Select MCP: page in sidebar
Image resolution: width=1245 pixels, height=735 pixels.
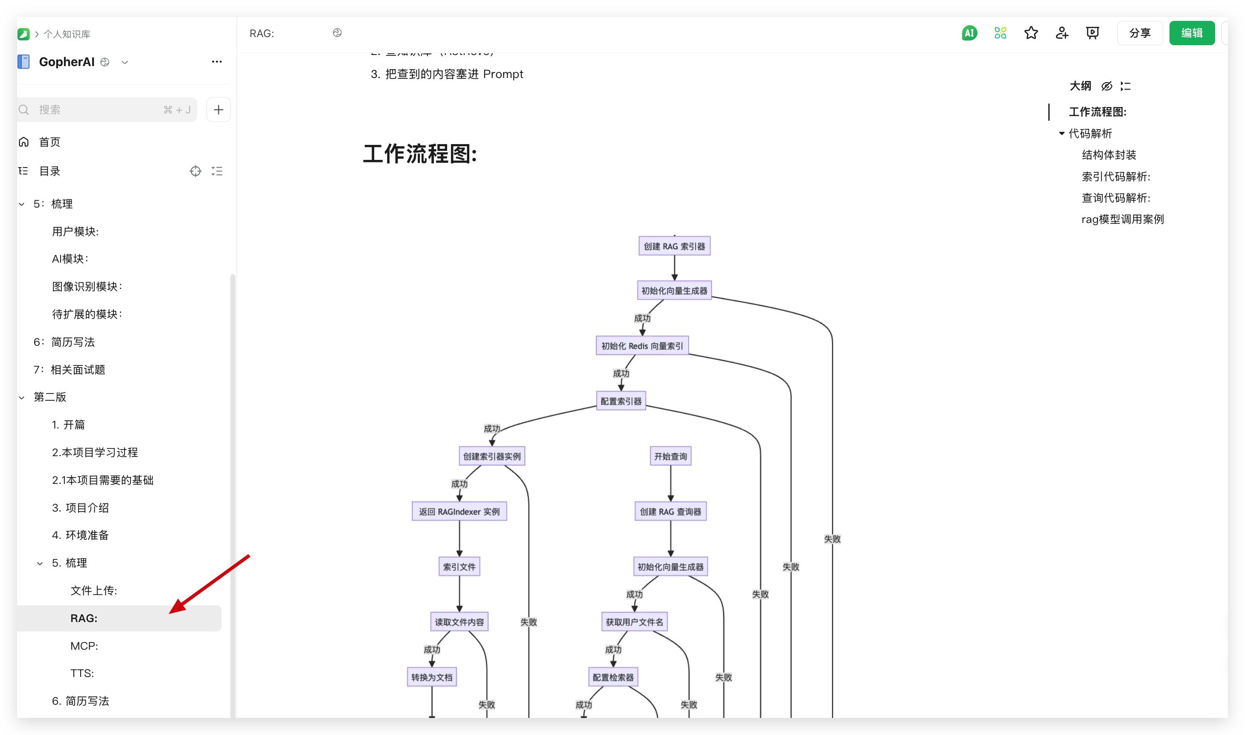[x=84, y=646]
